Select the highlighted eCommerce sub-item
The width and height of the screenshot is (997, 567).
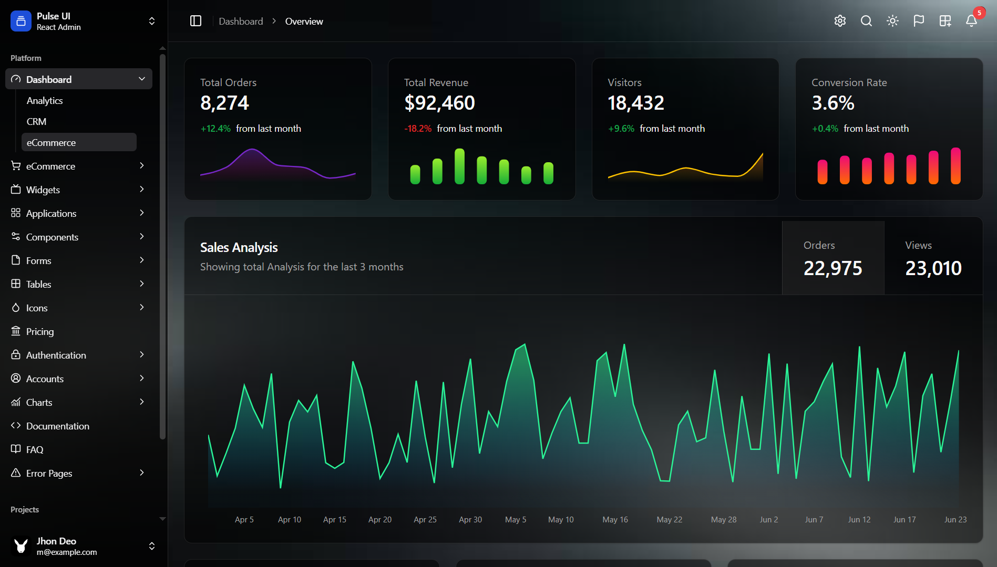coord(79,142)
